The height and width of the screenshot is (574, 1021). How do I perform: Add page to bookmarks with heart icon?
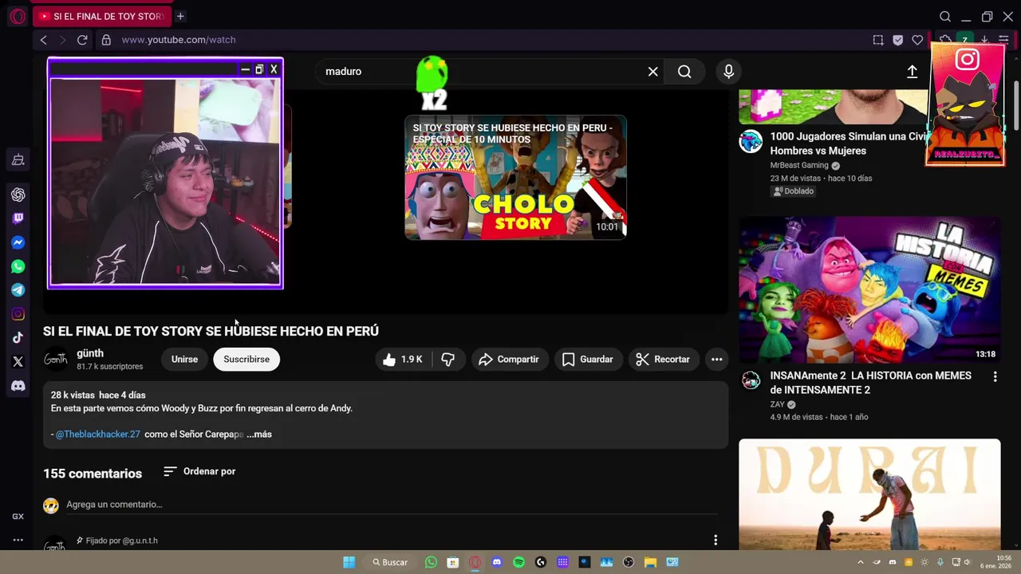917,40
